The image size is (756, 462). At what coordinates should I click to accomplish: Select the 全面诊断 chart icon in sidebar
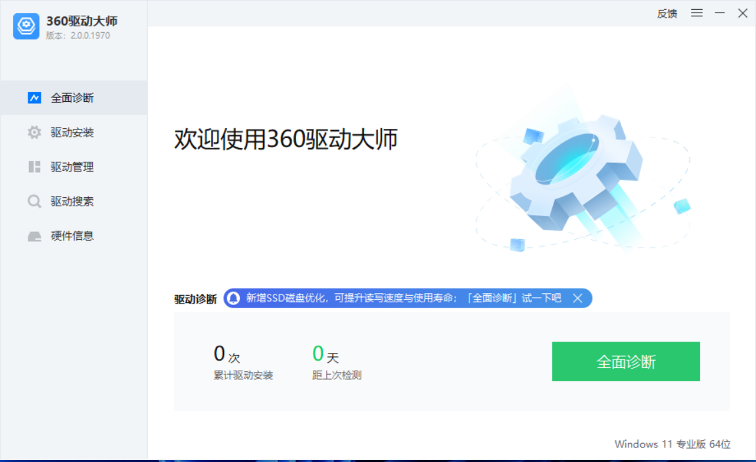coord(34,98)
